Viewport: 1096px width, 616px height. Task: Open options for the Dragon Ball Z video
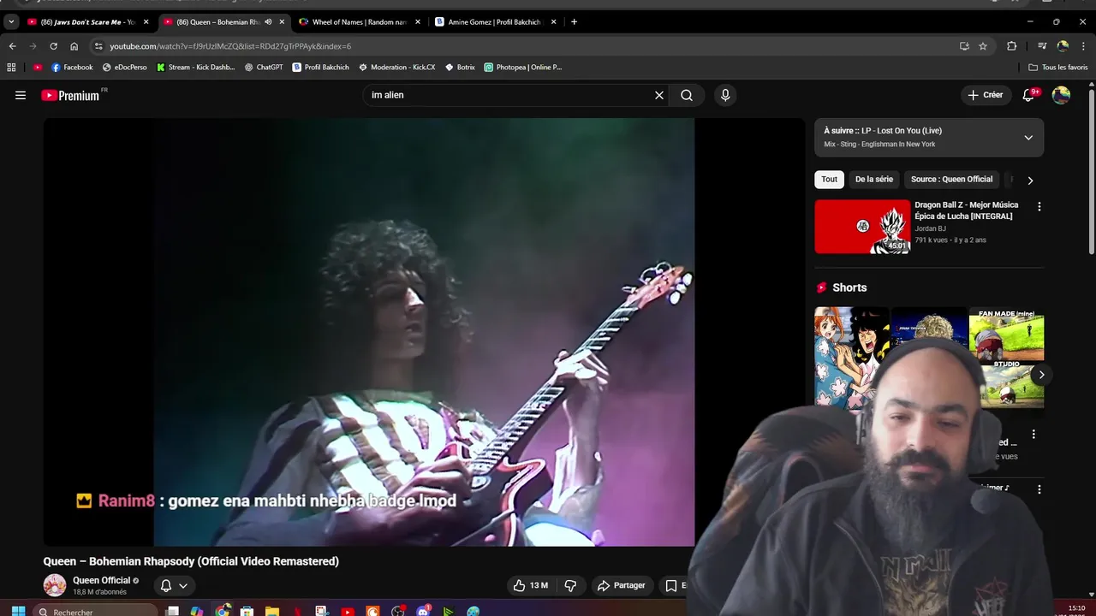tap(1039, 207)
